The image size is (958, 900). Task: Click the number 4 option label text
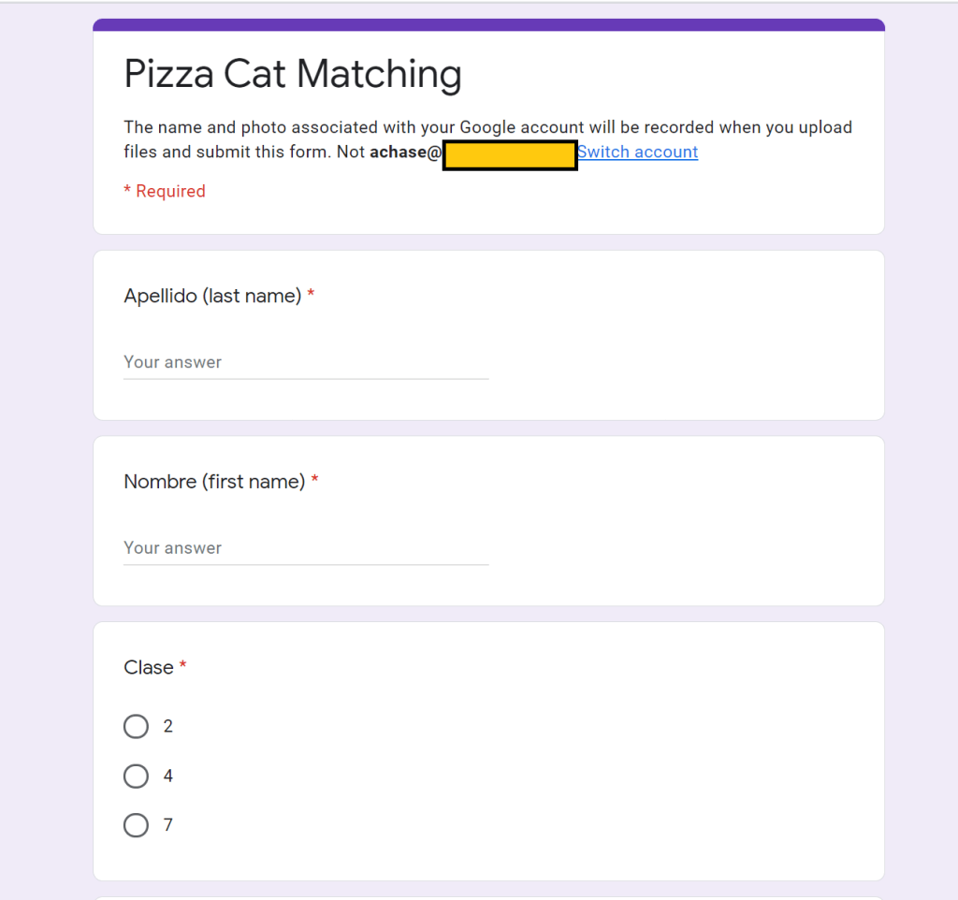pos(168,776)
